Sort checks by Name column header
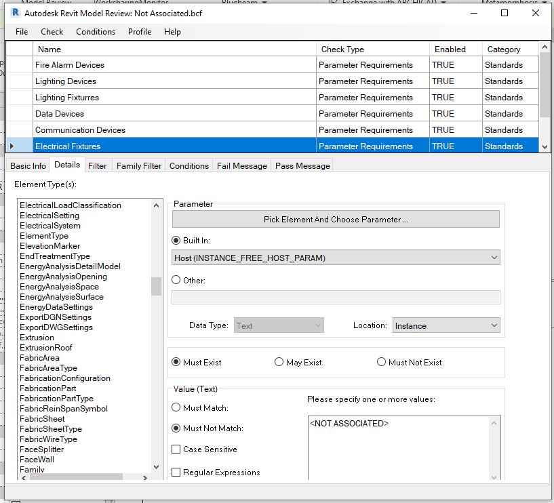The height and width of the screenshot is (503, 554). click(x=174, y=49)
